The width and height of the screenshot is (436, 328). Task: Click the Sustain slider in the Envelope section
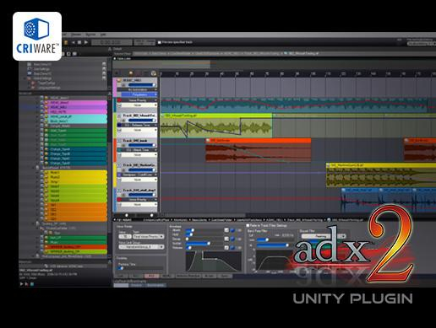(204, 244)
